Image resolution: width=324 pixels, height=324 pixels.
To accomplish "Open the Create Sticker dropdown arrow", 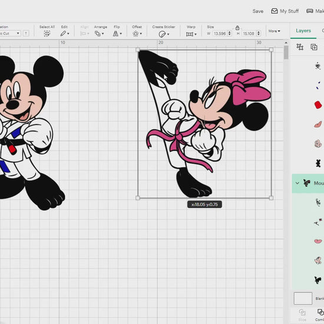I will tap(168, 34).
